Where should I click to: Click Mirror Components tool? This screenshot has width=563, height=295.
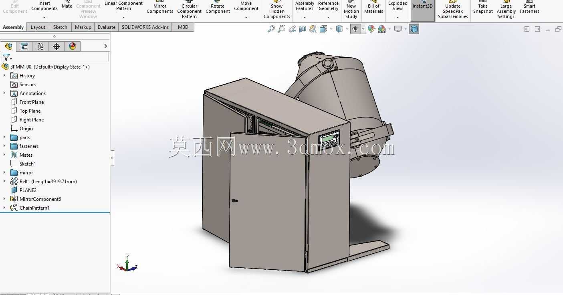pos(160,7)
